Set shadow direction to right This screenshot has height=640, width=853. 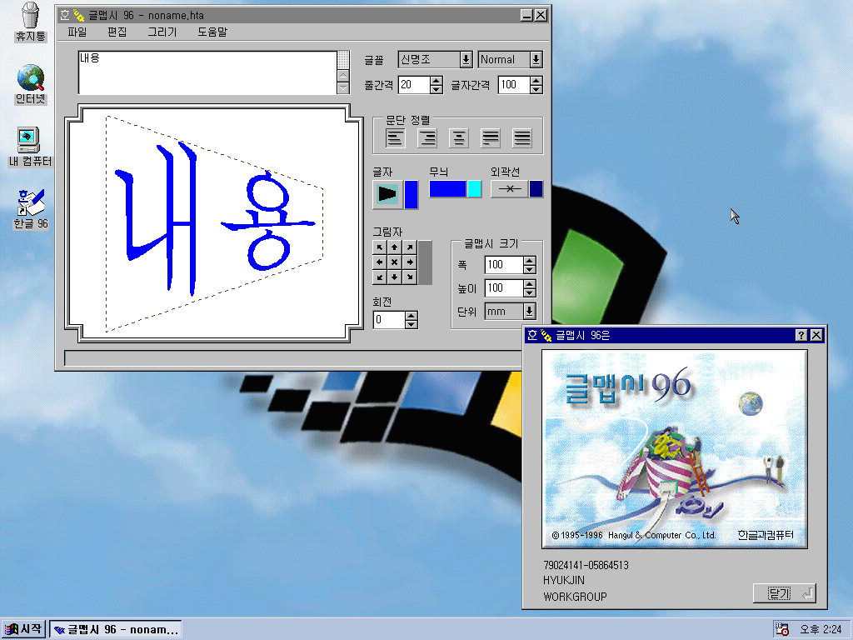tap(409, 262)
